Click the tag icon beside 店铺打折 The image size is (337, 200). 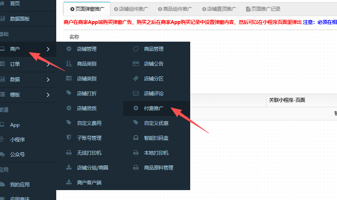pyautogui.click(x=69, y=93)
